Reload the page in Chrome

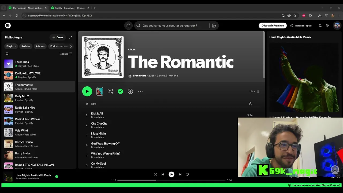point(17,16)
